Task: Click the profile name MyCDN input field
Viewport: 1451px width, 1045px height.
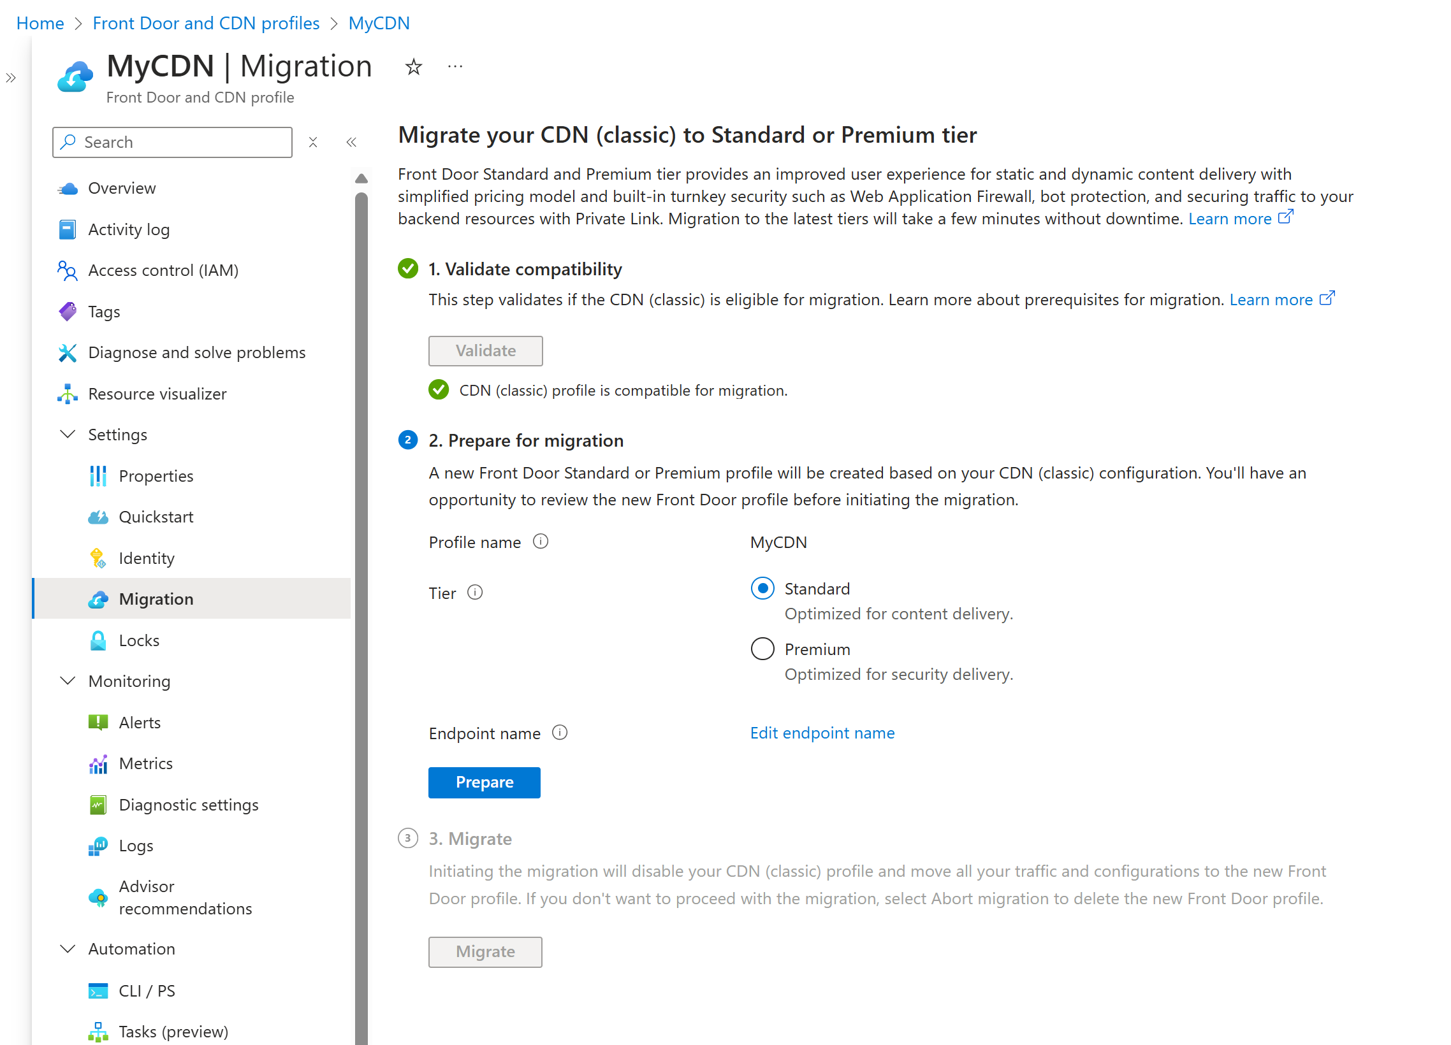Action: point(782,542)
